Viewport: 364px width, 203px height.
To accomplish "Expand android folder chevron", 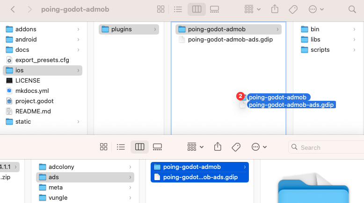I will [78, 40].
